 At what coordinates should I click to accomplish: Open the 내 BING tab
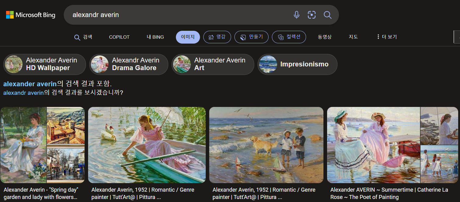tap(155, 37)
